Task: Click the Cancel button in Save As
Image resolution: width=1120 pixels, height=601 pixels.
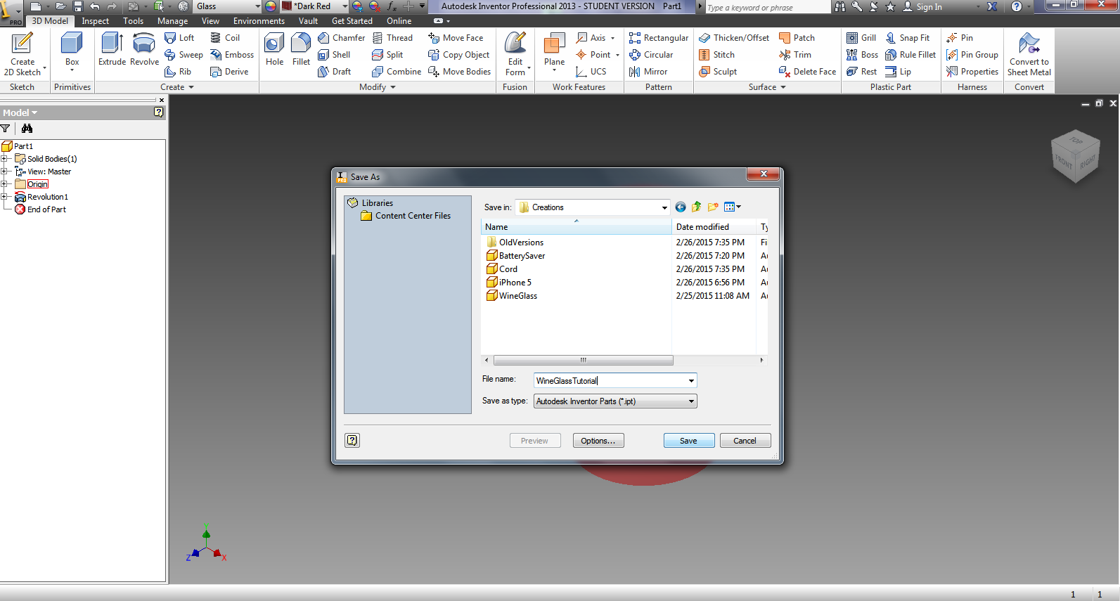Action: pos(745,441)
